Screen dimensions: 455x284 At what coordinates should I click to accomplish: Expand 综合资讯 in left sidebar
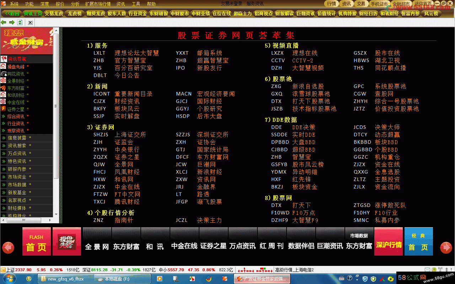pyautogui.click(x=16, y=116)
